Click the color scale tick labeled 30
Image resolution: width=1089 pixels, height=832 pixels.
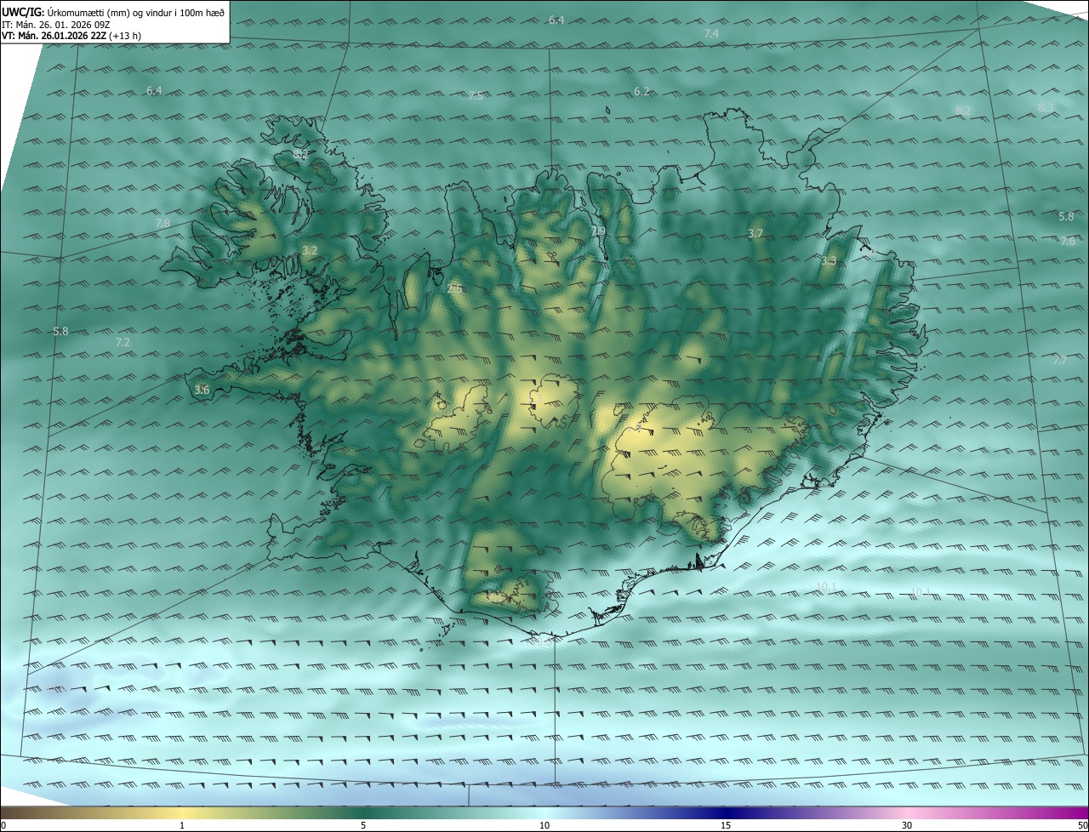(907, 825)
